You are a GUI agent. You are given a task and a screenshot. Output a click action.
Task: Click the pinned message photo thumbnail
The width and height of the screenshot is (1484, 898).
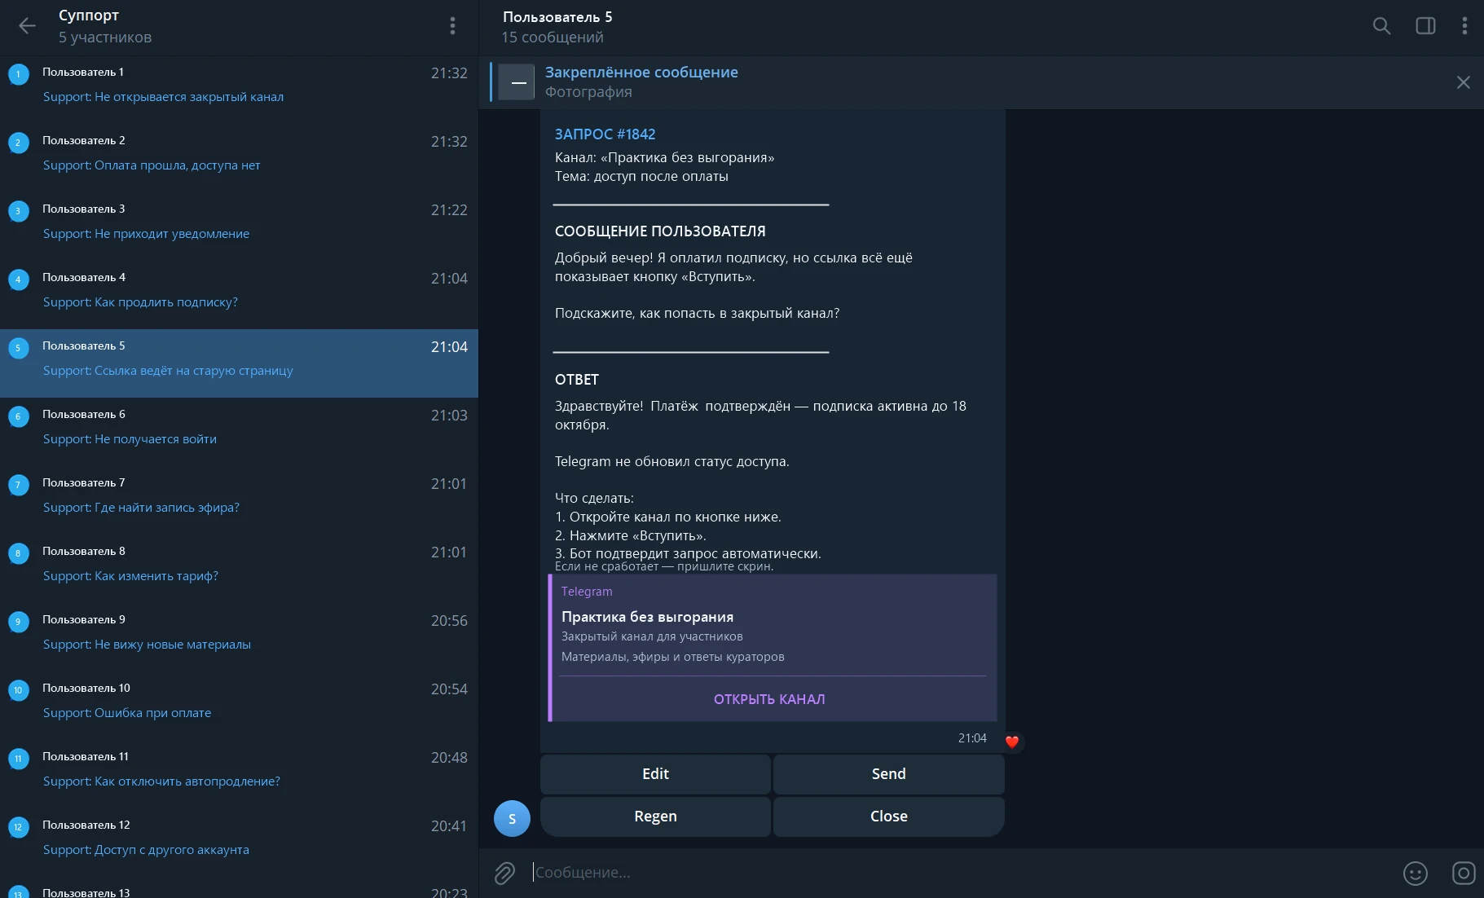tap(517, 82)
